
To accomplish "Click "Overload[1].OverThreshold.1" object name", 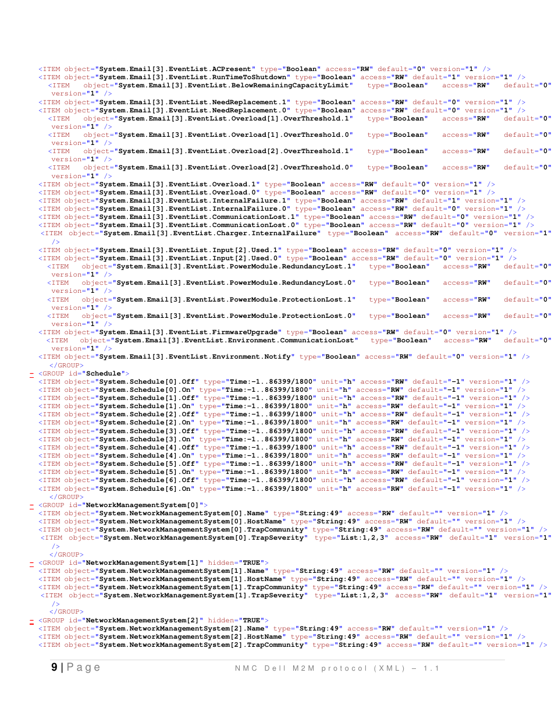I will pos(234,118).
